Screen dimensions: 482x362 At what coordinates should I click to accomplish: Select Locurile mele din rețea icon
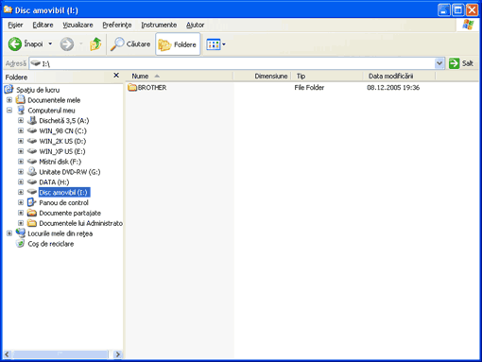21,233
